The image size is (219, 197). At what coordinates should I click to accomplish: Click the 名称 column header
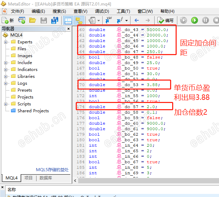click(12, 189)
